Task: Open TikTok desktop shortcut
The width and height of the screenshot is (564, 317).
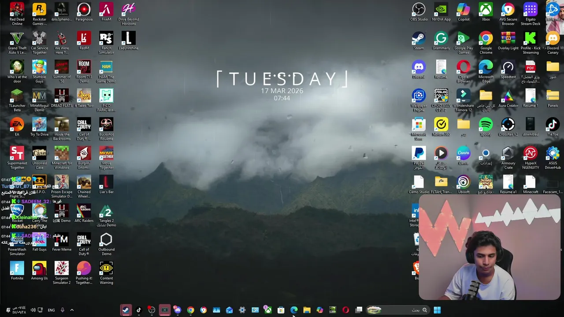Action: coord(553,127)
